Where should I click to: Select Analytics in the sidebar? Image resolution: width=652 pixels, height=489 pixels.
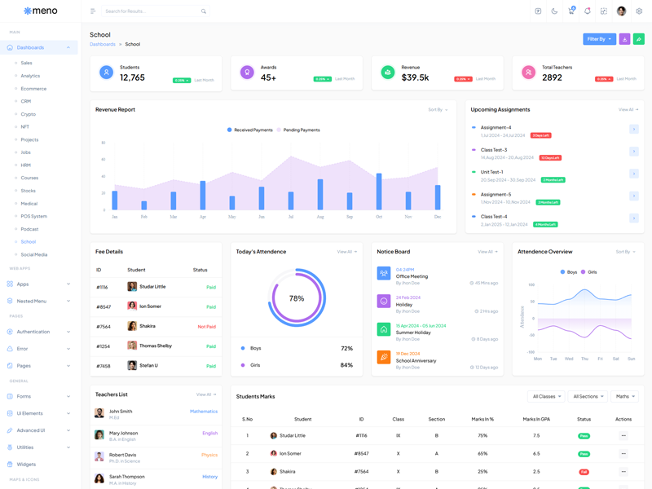pos(30,76)
